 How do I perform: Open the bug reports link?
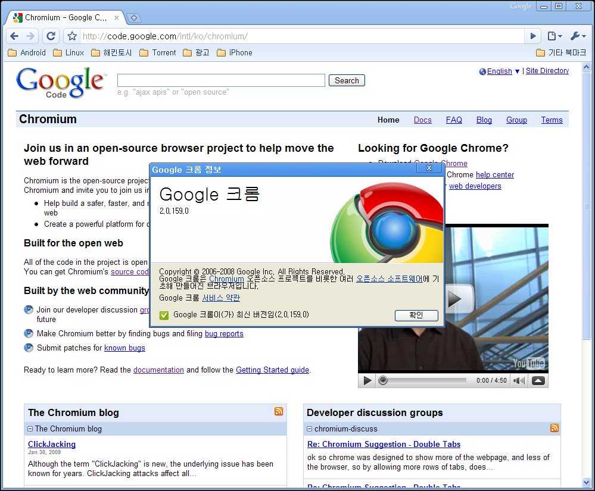225,334
